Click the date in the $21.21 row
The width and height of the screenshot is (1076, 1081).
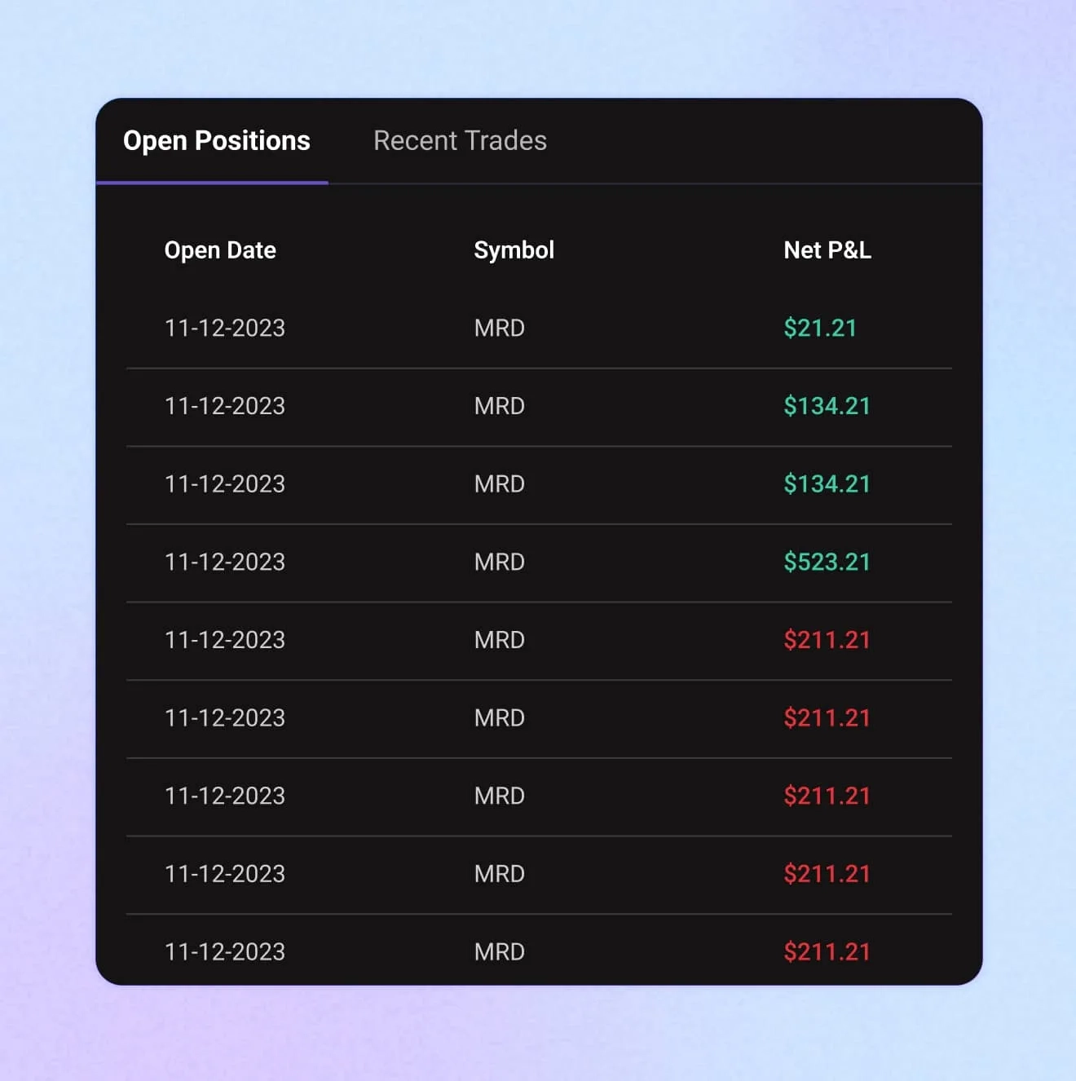pyautogui.click(x=225, y=329)
